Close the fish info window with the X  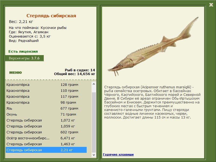(211, 5)
